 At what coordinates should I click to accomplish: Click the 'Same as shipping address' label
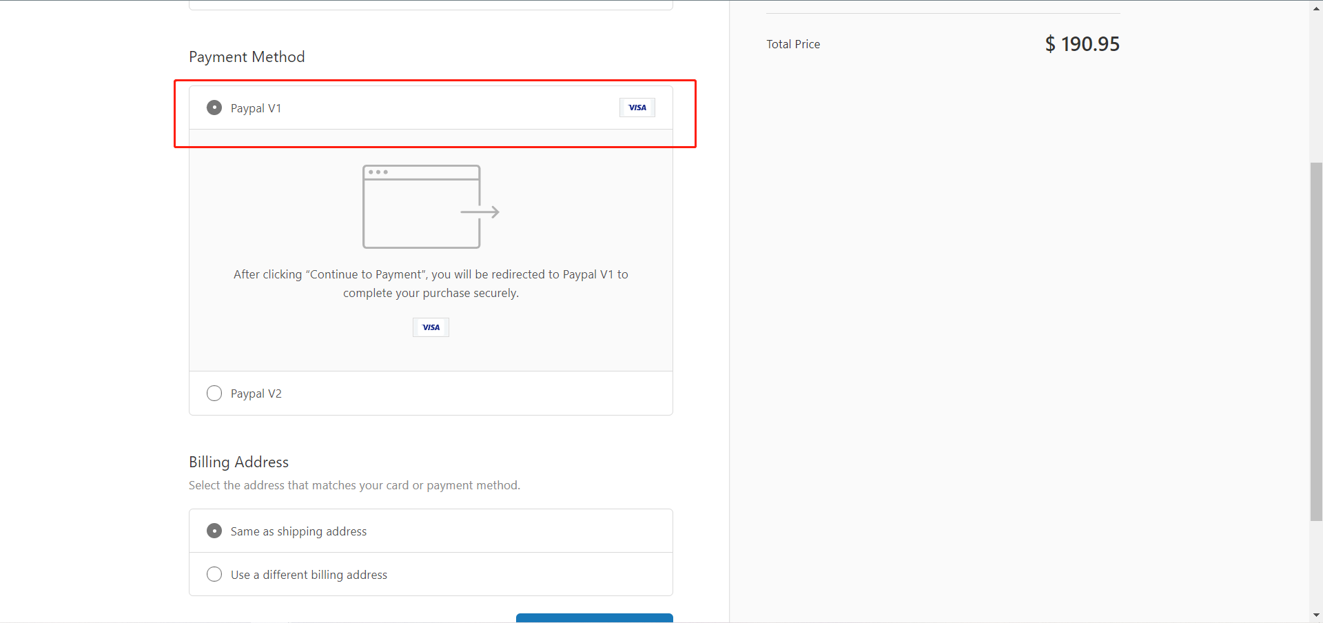298,531
